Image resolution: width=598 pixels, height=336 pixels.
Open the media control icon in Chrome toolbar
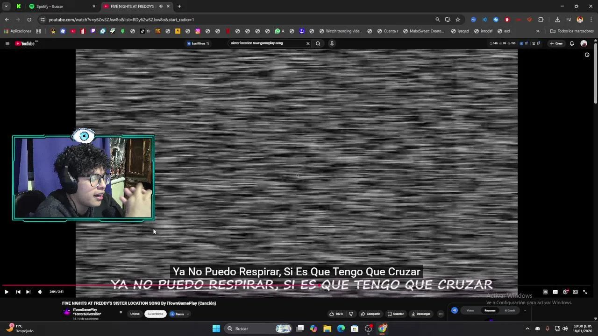pos(569,20)
